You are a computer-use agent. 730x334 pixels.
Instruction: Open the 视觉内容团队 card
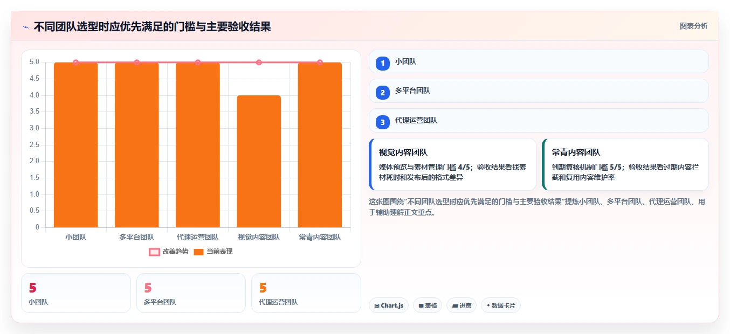point(452,164)
